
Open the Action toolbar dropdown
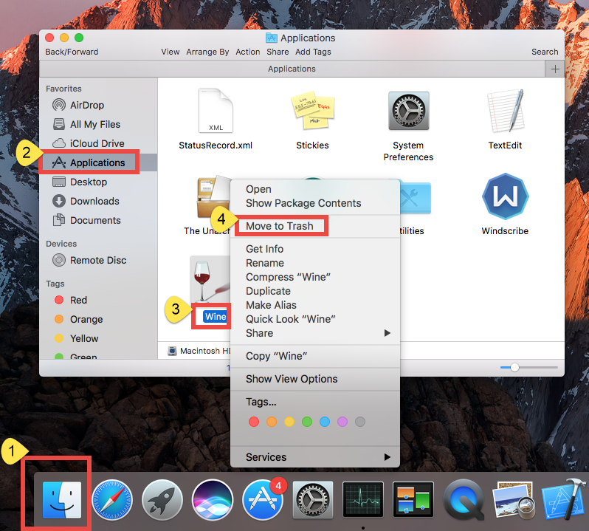click(x=247, y=52)
